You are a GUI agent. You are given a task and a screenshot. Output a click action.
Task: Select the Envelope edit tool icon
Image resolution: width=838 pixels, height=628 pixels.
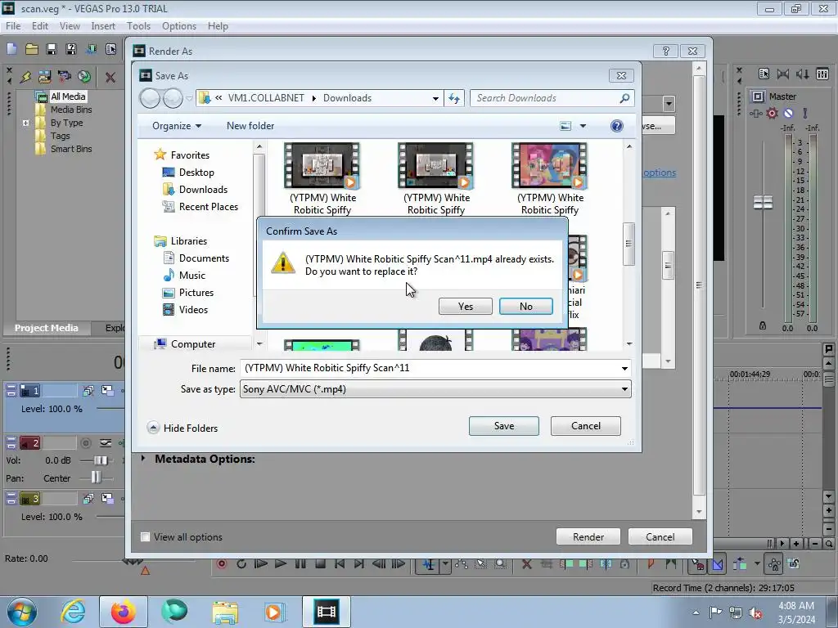pyautogui.click(x=462, y=564)
